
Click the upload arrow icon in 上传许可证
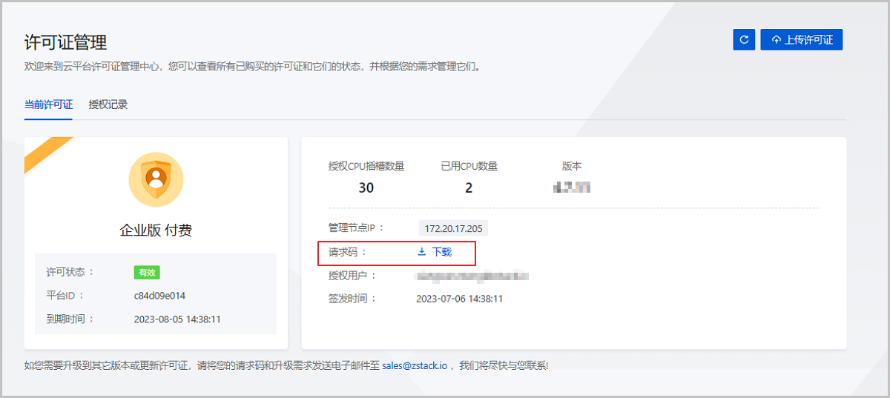(x=776, y=40)
